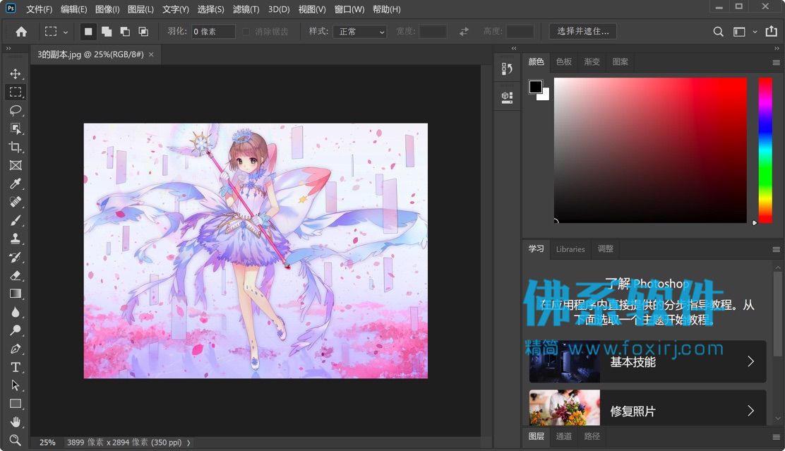Select the History Brush tool
This screenshot has height=451, width=785.
[x=16, y=258]
